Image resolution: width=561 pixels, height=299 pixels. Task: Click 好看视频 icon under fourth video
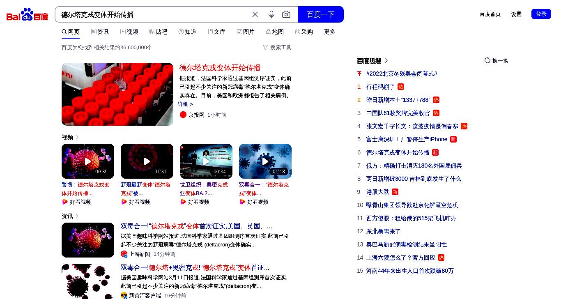(242, 202)
